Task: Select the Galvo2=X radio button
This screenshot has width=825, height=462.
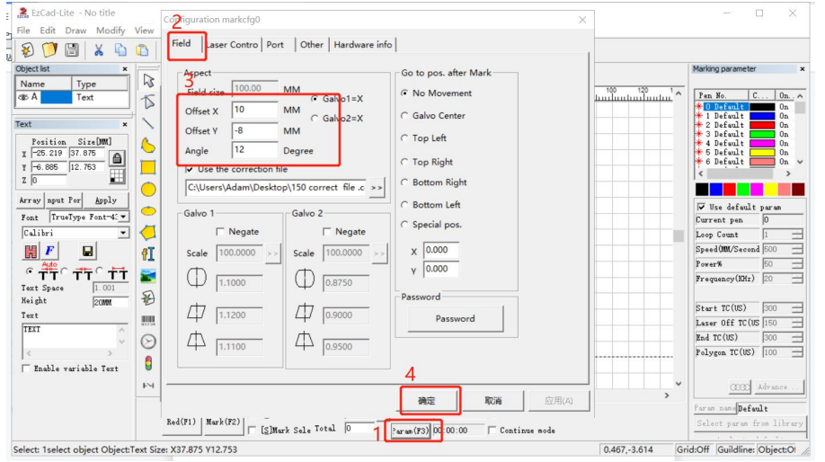Action: pos(315,119)
